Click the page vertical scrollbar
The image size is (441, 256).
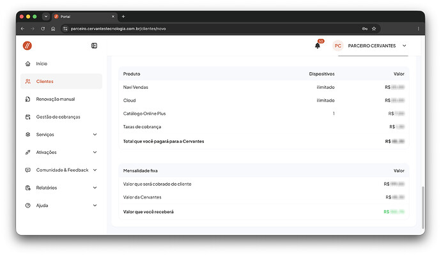422,207
